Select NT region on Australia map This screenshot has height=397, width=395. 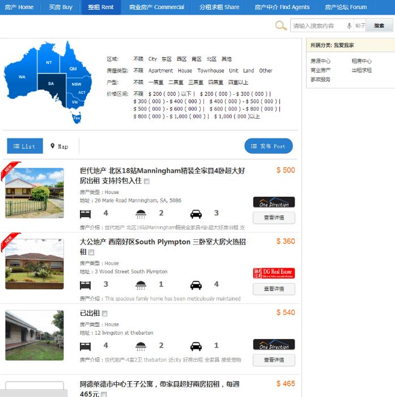[x=49, y=62]
